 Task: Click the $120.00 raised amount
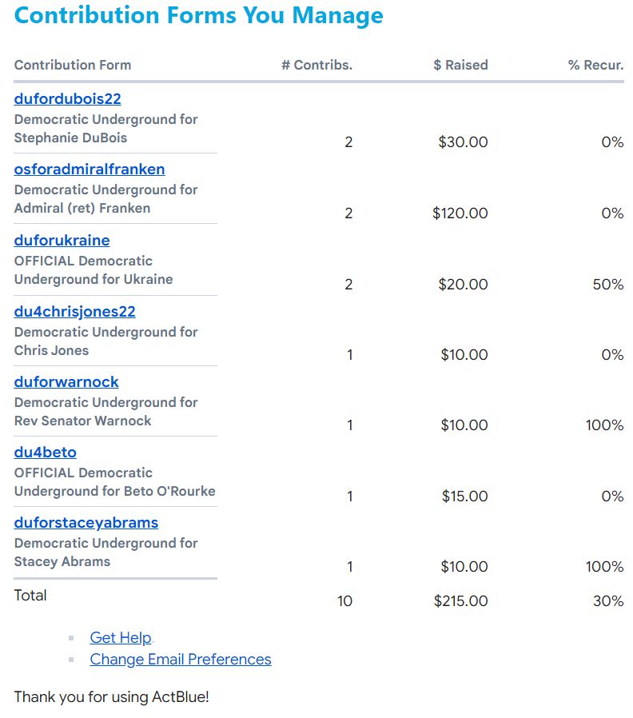click(x=460, y=213)
